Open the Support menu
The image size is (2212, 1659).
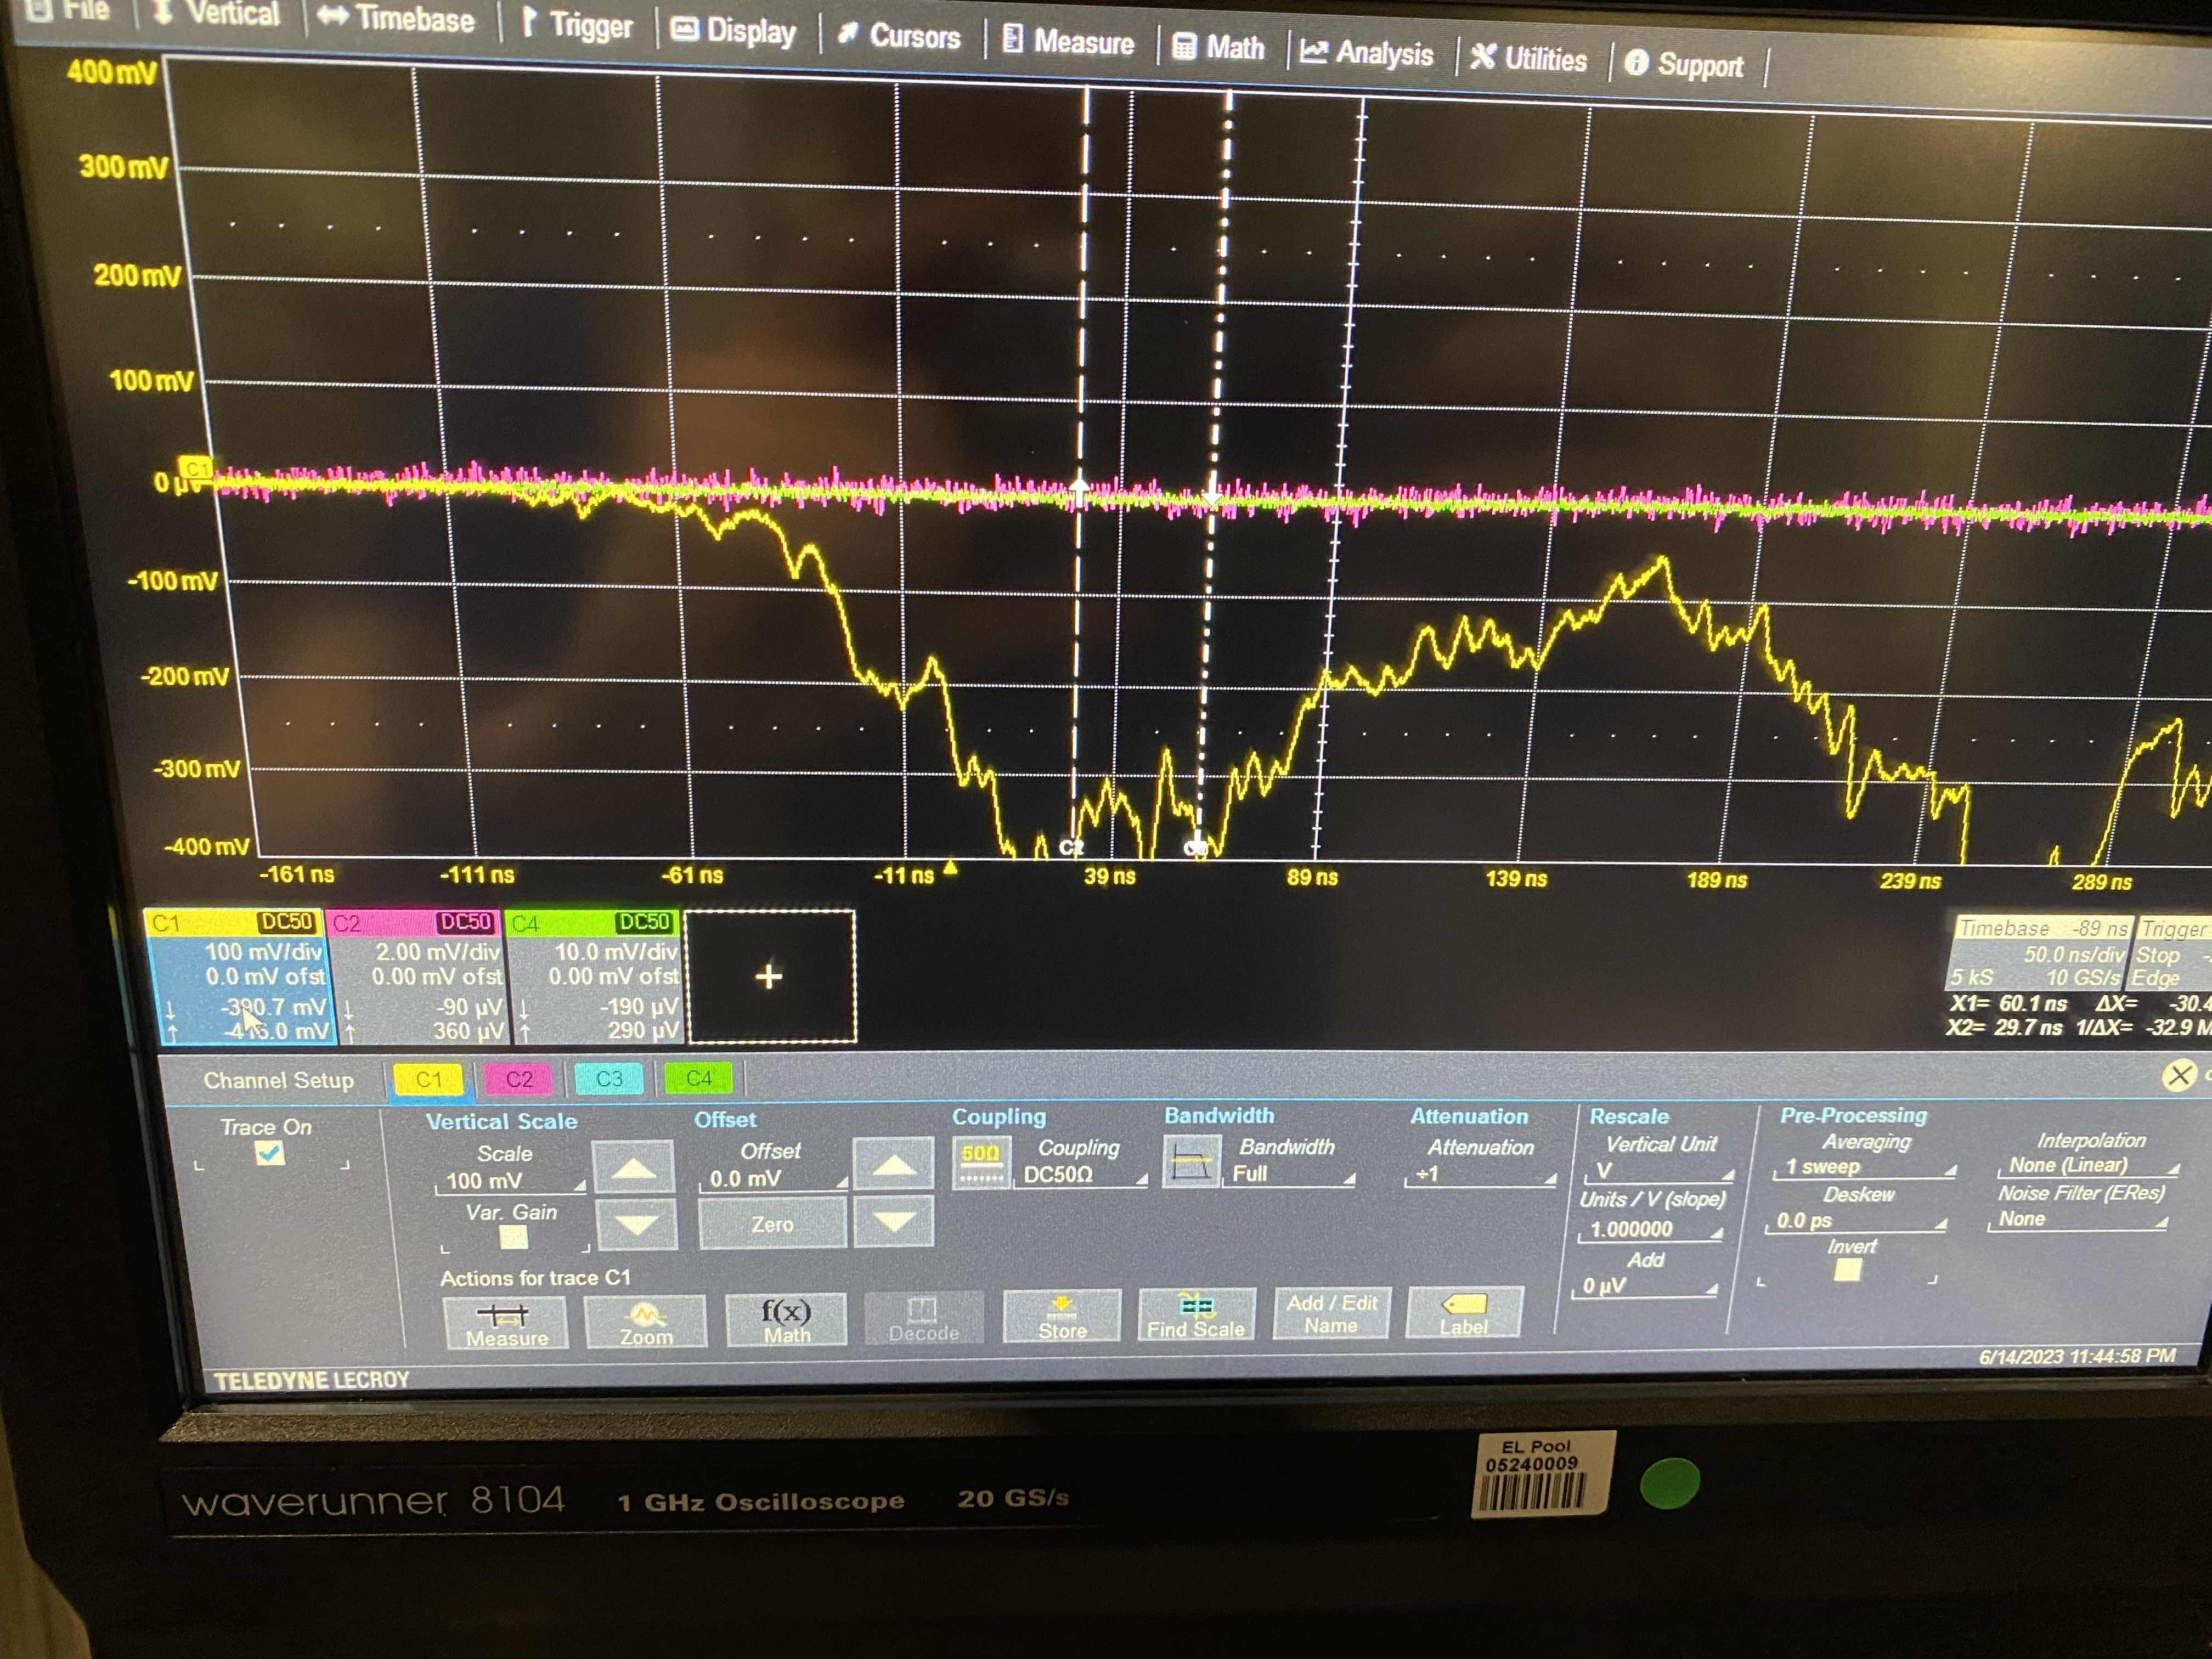coord(1684,65)
